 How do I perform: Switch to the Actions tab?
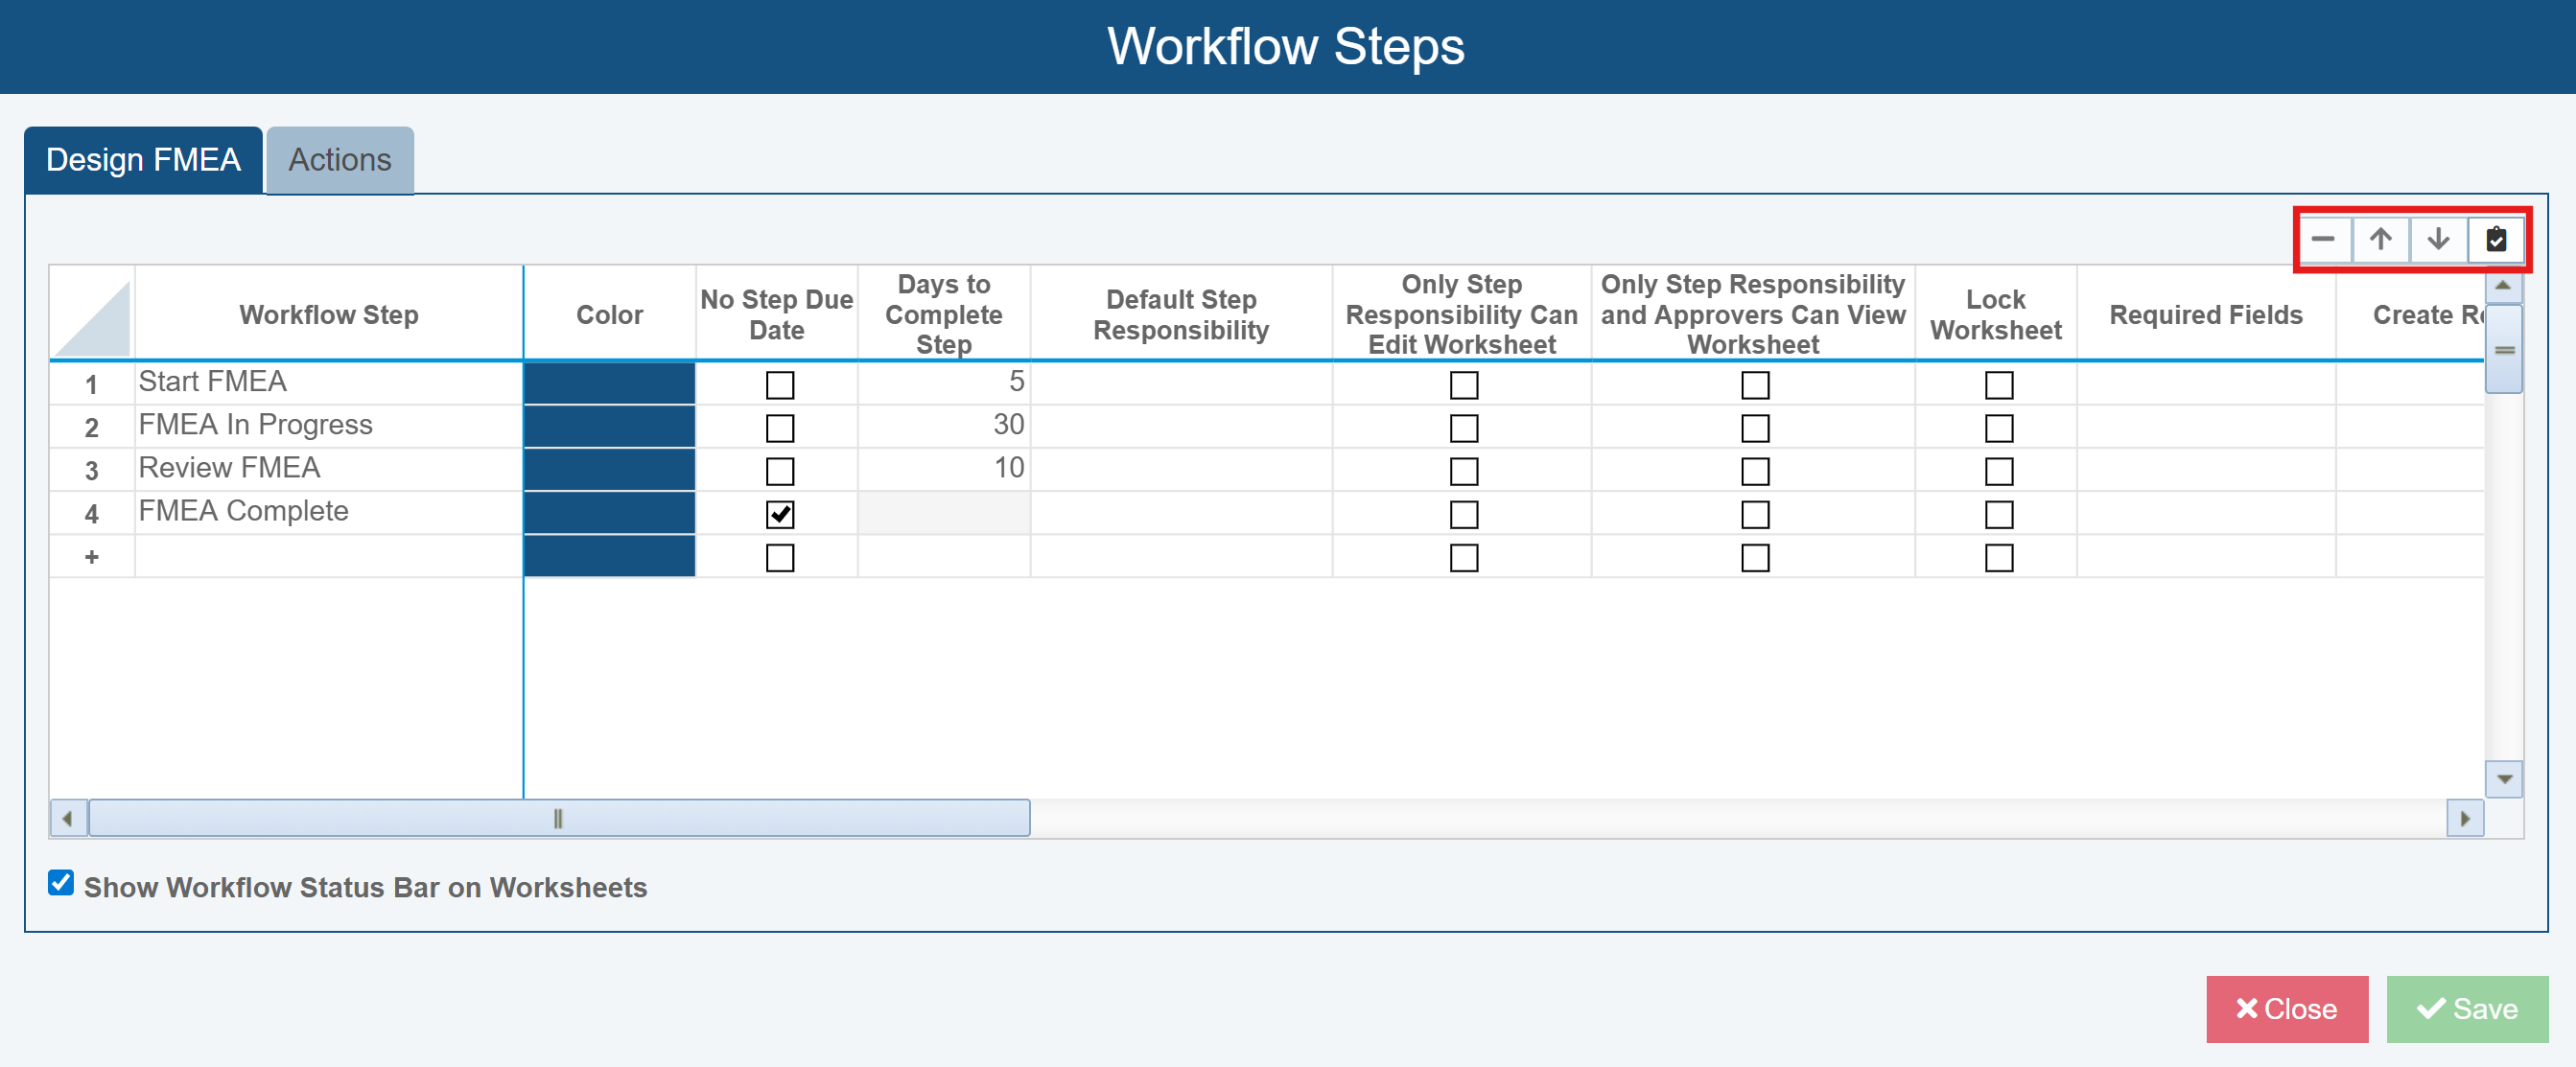click(340, 160)
